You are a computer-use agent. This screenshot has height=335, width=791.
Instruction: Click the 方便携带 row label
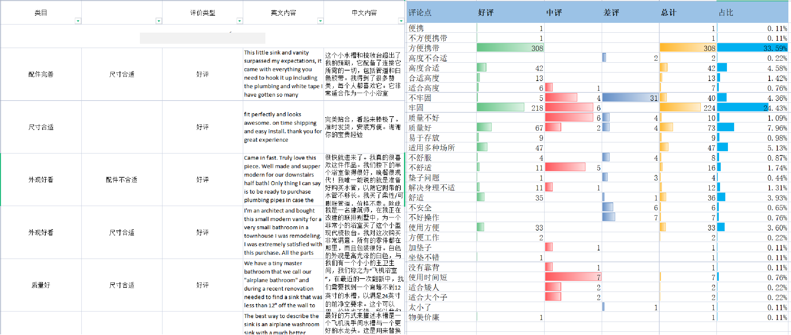point(424,48)
